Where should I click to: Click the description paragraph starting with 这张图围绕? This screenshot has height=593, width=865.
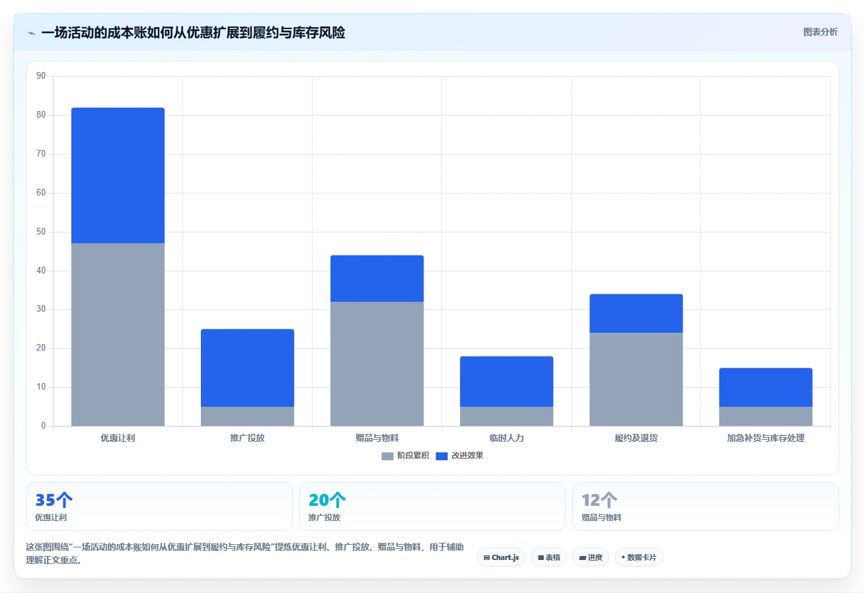[x=244, y=554]
